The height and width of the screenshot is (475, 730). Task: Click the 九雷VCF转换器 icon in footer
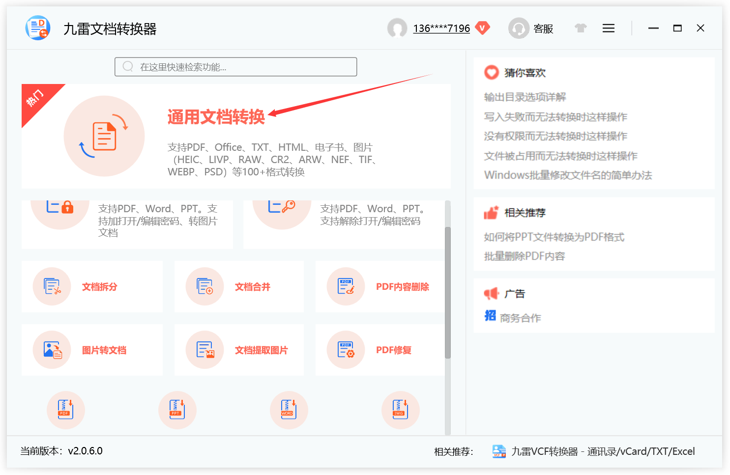pos(499,451)
